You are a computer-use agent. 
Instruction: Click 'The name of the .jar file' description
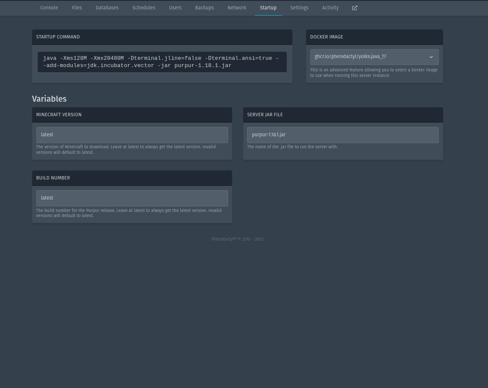pos(292,147)
